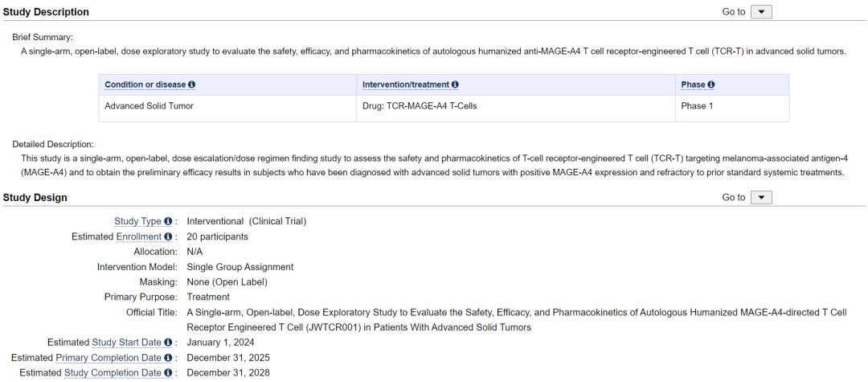The image size is (868, 382).
Task: Click the info icon next to Intervention/treatment
Action: 456,84
